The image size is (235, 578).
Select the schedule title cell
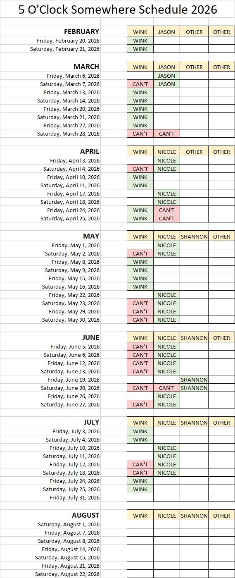pyautogui.click(x=117, y=9)
